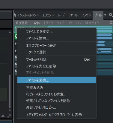Choose 行方不明のファイルを検索... entry
The height and width of the screenshot is (123, 113).
pos(57,94)
